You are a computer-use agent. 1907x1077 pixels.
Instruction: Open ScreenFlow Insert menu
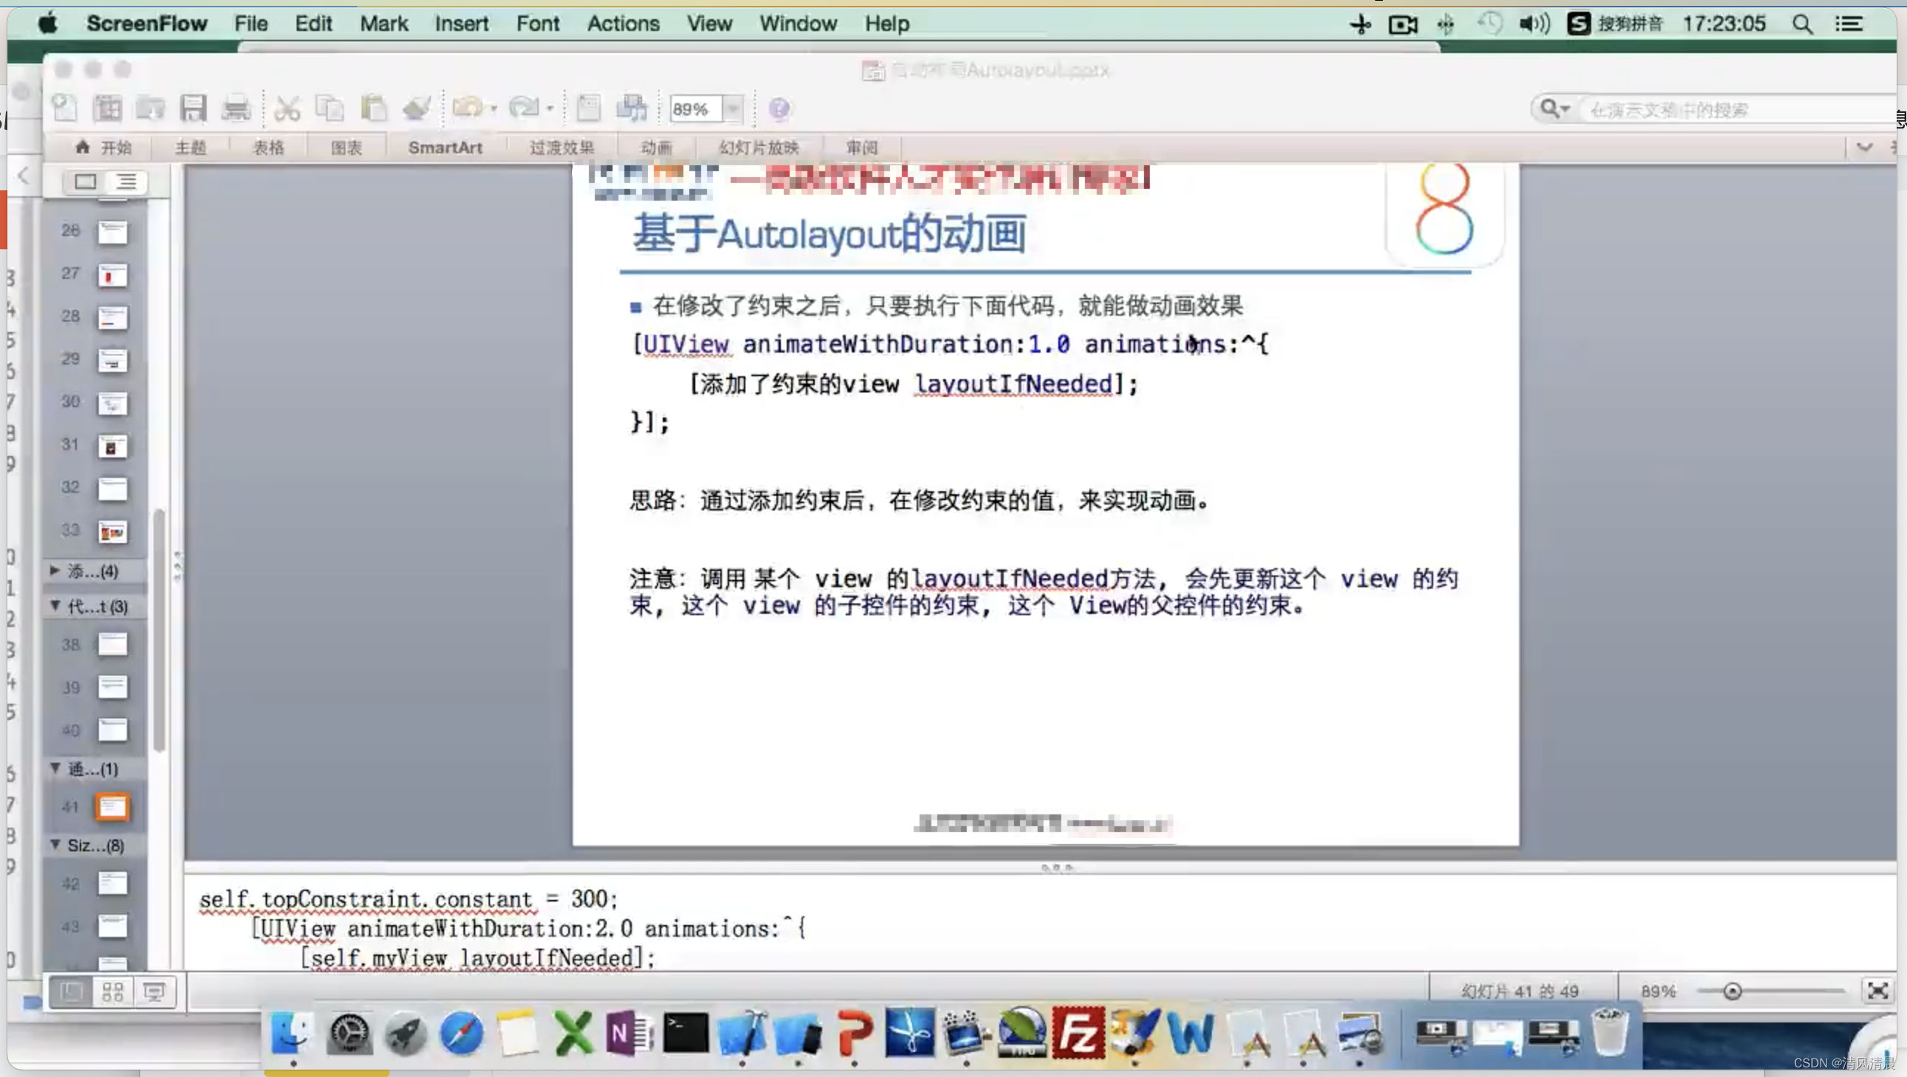click(461, 23)
